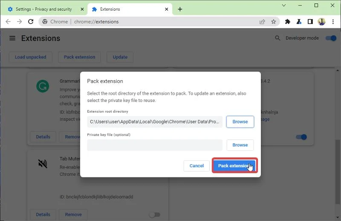
Task: Click the Update button
Action: (120, 57)
